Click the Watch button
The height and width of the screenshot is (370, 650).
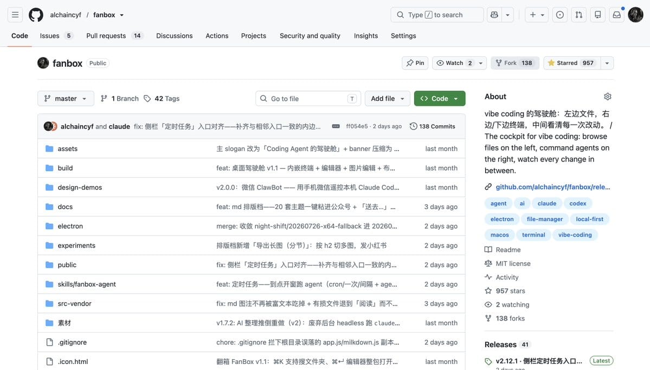454,63
